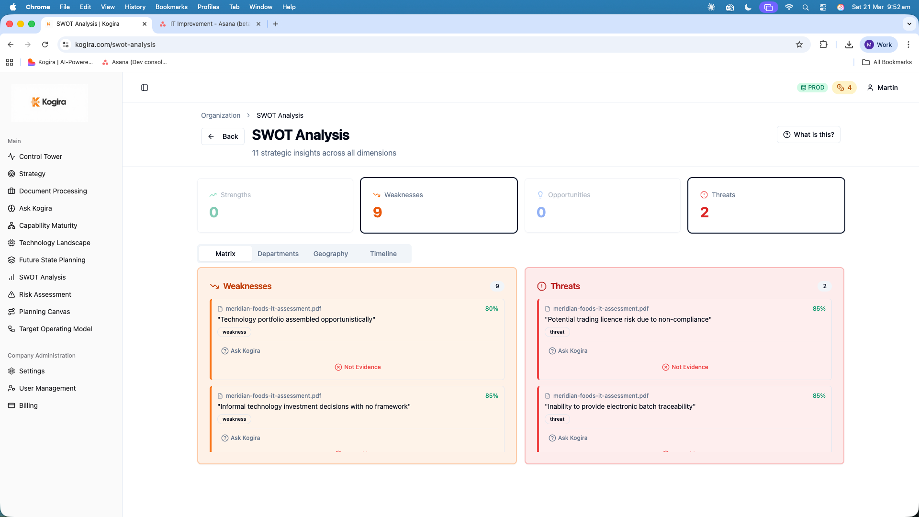Open Target Operating Model in the sidebar
The image size is (919, 517).
tap(56, 328)
